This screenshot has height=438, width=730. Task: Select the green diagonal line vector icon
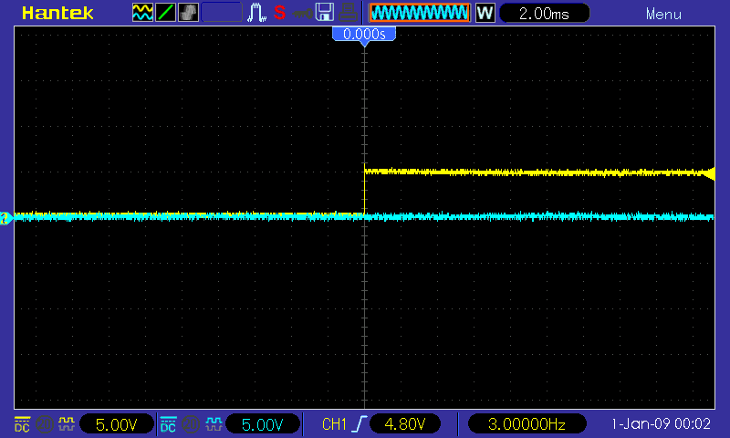point(165,13)
